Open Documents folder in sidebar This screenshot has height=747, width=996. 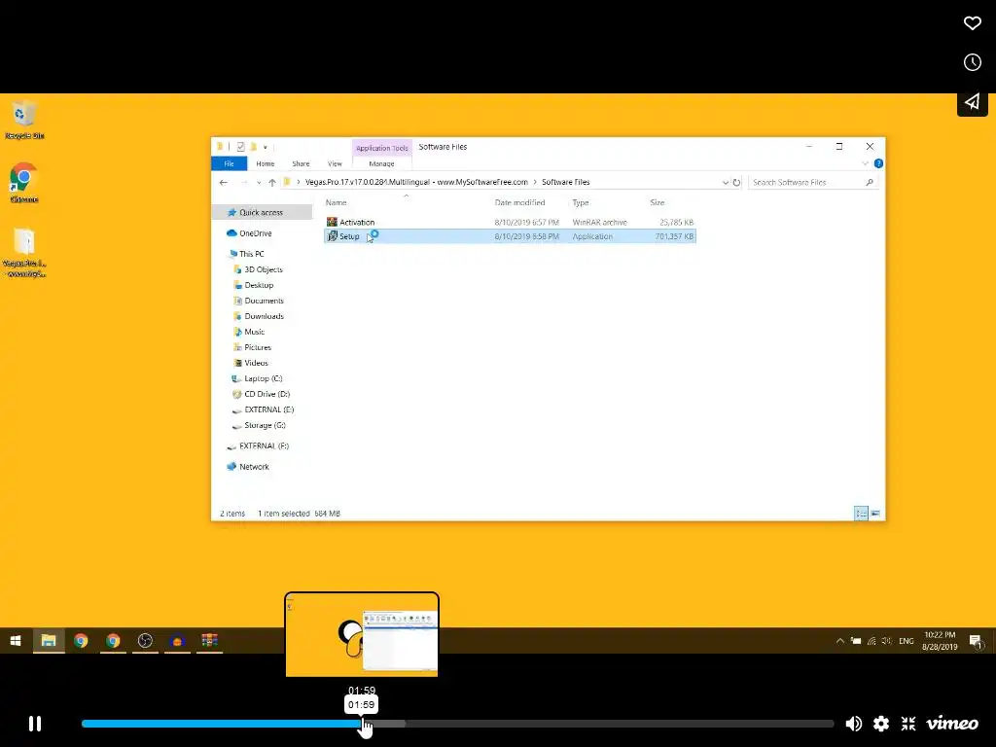click(264, 302)
